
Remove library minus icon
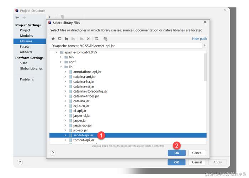click(56, 17)
